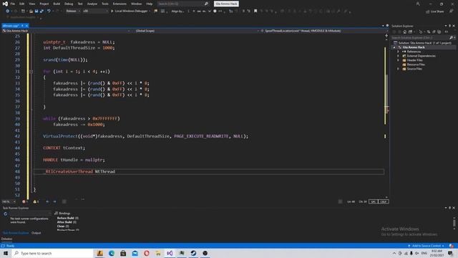Click the editor split handle icon
This screenshot has height=258, width=458.
click(x=386, y=35)
